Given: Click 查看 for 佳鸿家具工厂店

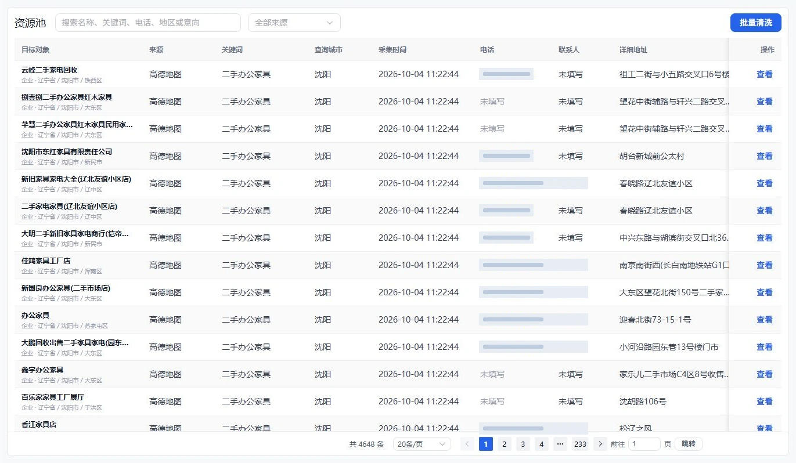Looking at the screenshot, I should (x=765, y=265).
